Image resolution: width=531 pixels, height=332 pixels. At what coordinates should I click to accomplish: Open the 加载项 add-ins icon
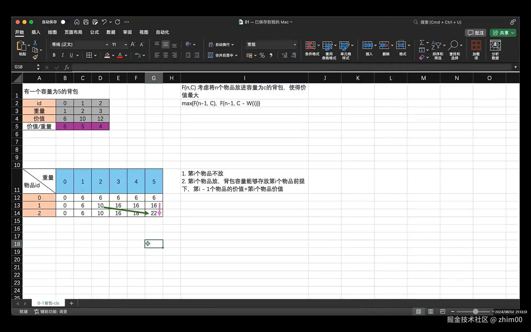[476, 49]
